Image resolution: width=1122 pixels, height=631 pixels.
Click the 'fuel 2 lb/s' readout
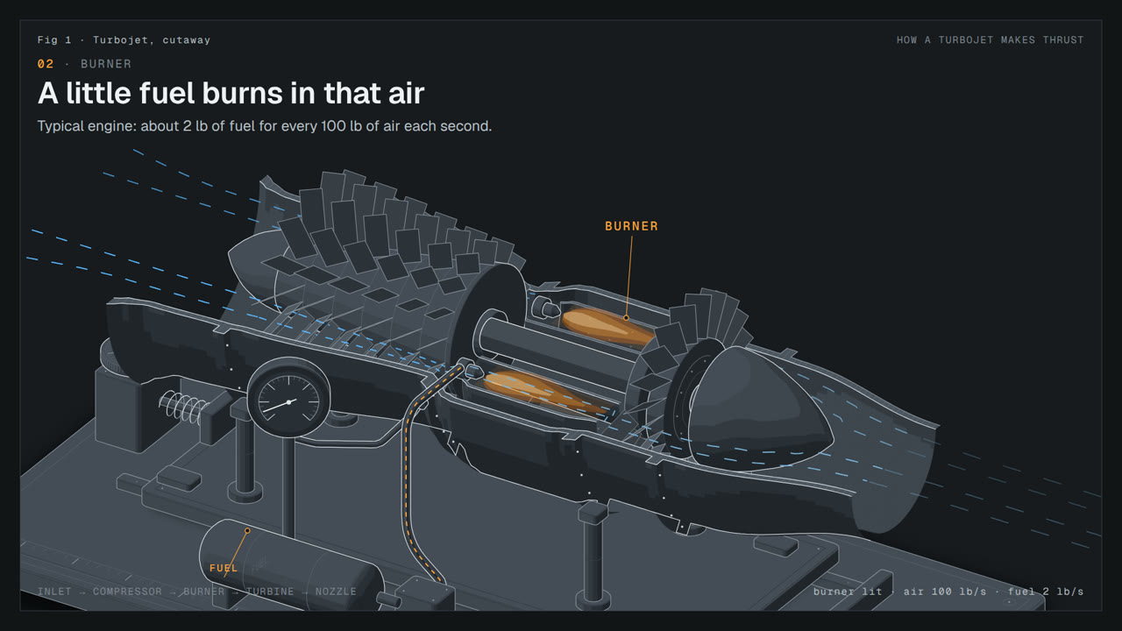pos(1046,592)
